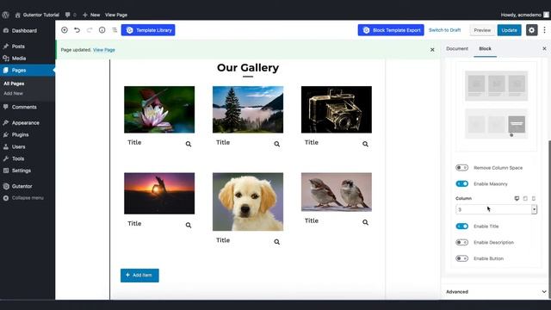
Task: Open block navigation list icon
Action: 115,30
